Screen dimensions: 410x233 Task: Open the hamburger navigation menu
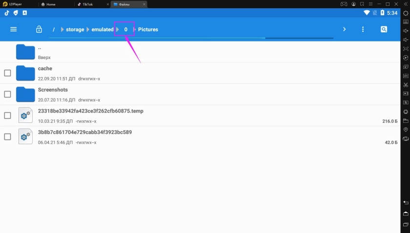coord(13,29)
